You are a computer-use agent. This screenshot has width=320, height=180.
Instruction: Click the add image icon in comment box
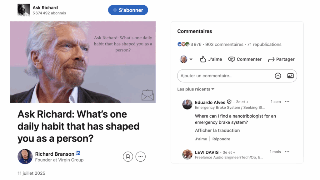[x=290, y=76]
